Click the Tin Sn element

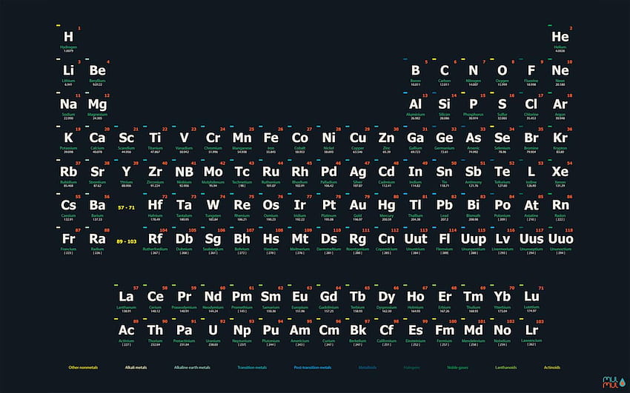[x=445, y=174]
